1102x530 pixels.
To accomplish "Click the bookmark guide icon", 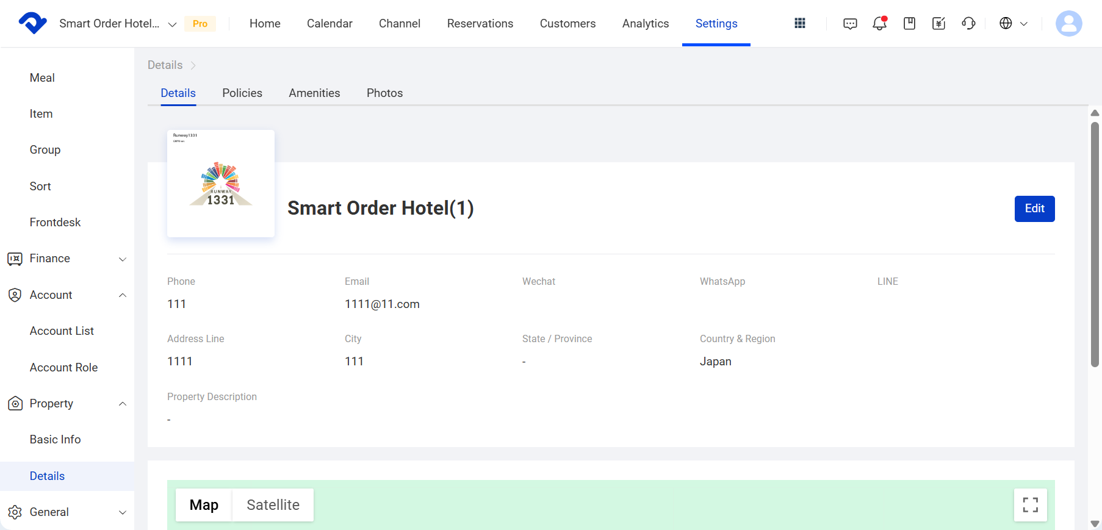I will 909,23.
